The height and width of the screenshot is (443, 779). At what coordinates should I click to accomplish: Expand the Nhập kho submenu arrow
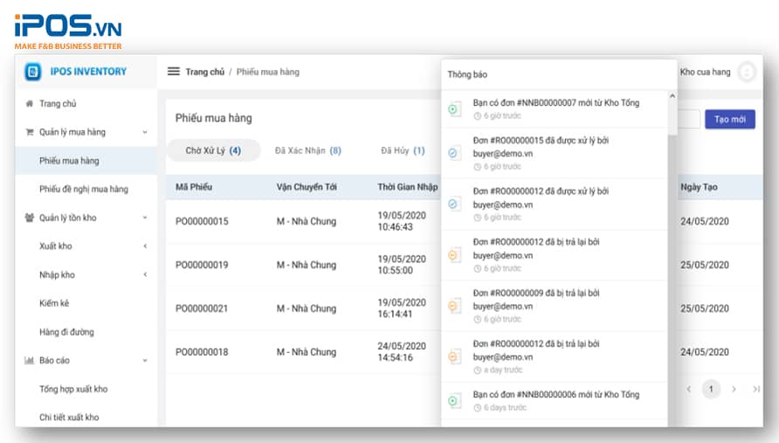(145, 275)
